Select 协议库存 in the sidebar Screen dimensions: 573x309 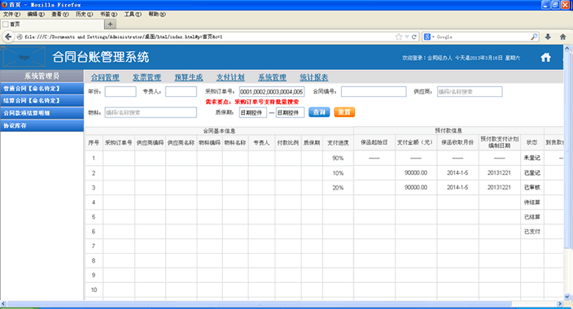click(x=42, y=126)
